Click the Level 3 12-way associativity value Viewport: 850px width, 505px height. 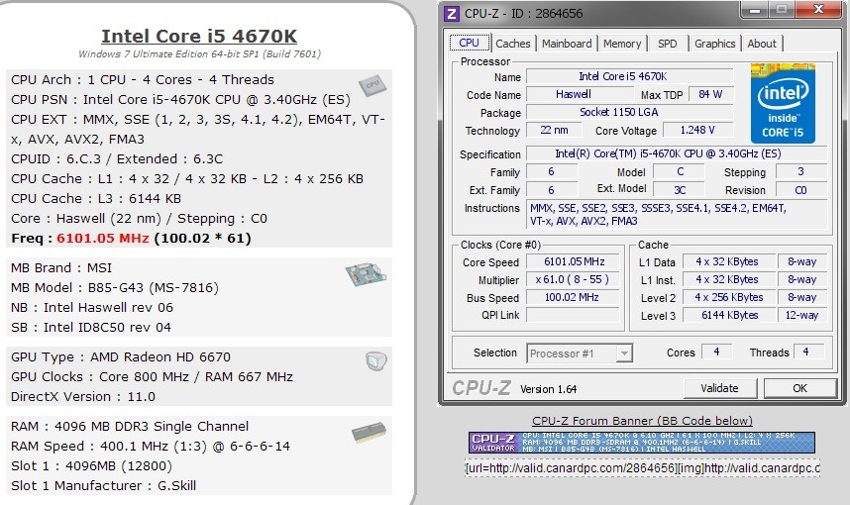tap(802, 315)
